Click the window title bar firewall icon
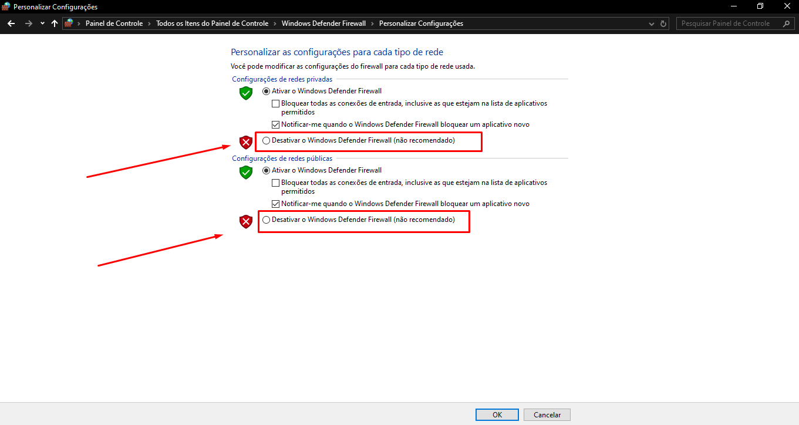This screenshot has height=425, width=799. tap(6, 6)
